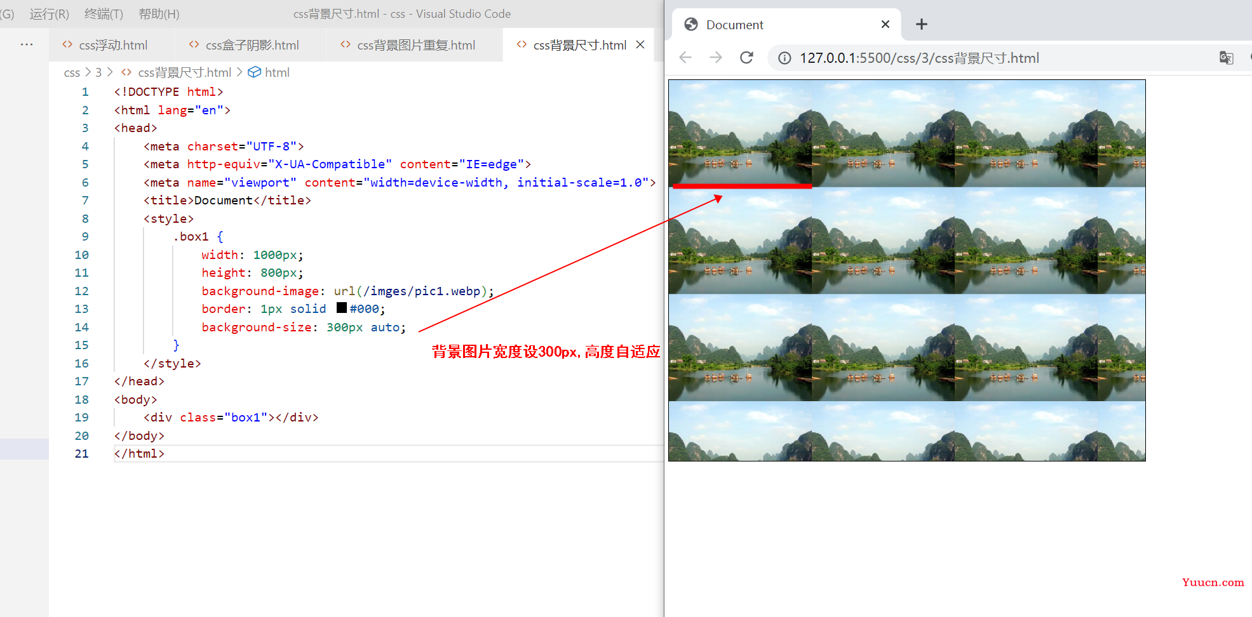Click the <!DOCTYPE html> line

coord(169,91)
